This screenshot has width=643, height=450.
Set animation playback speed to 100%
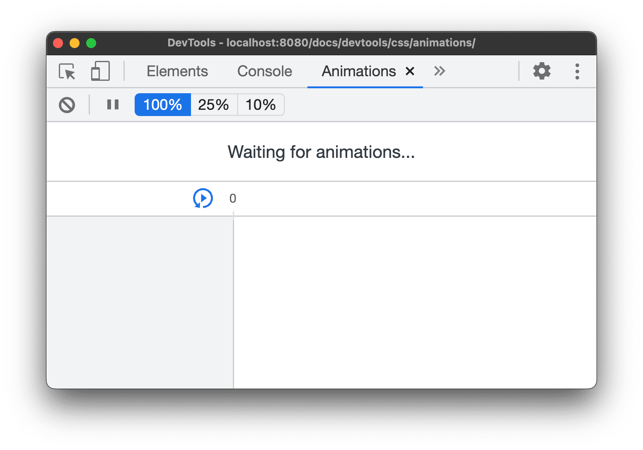pyautogui.click(x=162, y=104)
